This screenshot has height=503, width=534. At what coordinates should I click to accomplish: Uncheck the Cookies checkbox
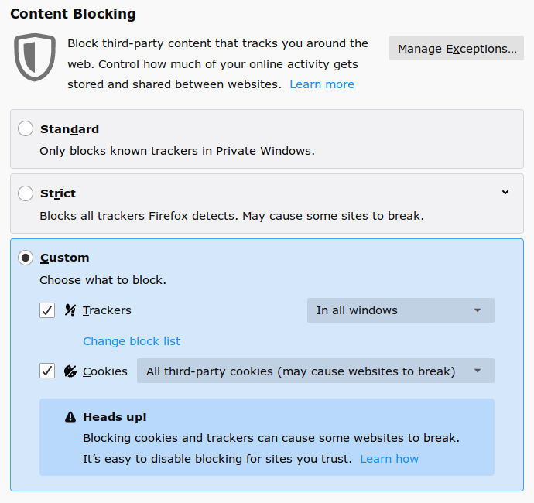pos(47,371)
